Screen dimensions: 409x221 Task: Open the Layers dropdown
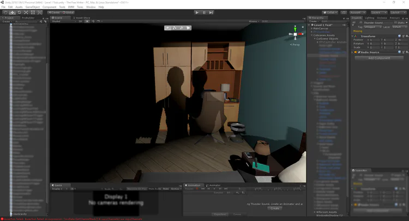click(379, 13)
